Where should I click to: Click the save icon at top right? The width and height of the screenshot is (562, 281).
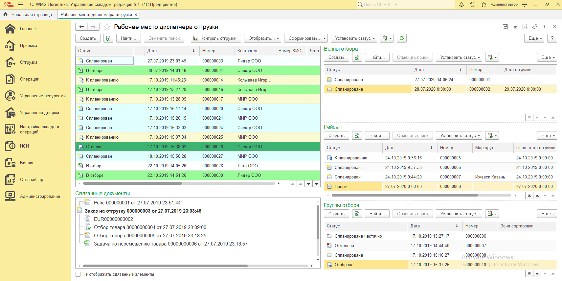pos(506,27)
